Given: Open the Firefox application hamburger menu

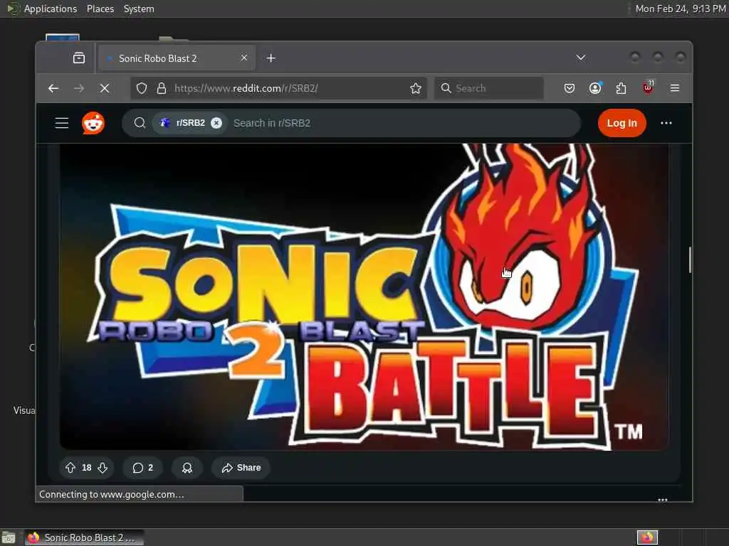Looking at the screenshot, I should pyautogui.click(x=675, y=88).
